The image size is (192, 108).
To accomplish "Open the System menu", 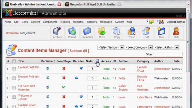I will point(119,22).
